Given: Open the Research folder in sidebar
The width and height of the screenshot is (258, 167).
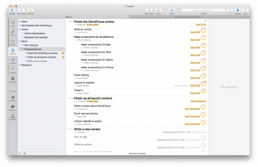Looking at the screenshot, I should 26,65.
